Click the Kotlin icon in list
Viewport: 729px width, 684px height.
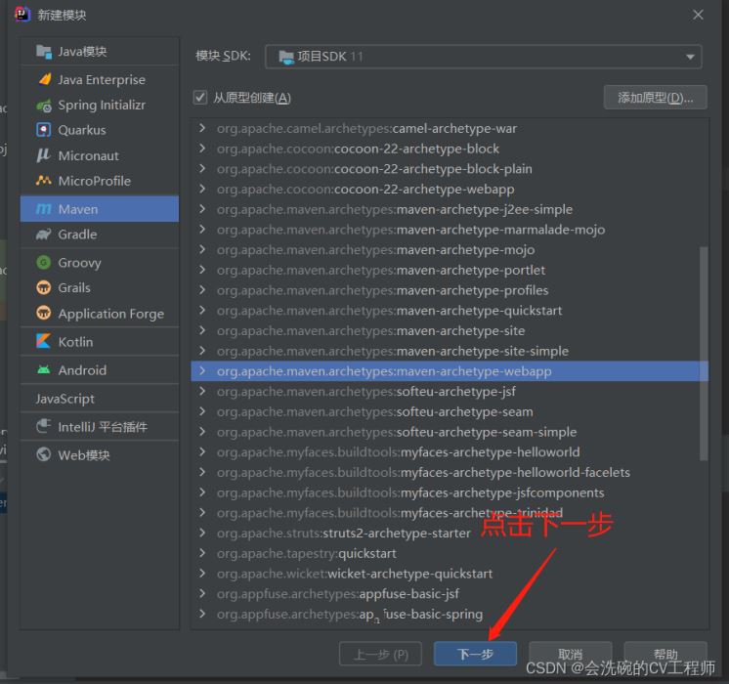[43, 342]
